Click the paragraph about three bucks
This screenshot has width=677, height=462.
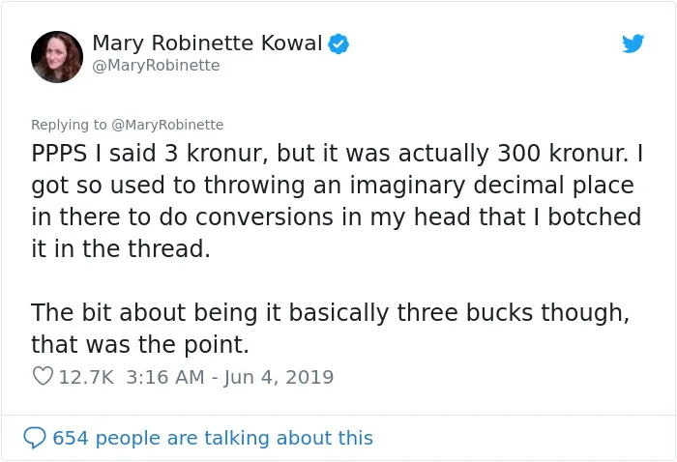tap(331, 329)
